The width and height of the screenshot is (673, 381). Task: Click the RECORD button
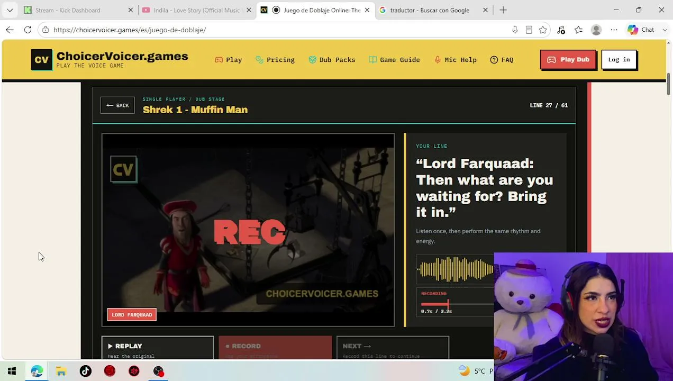[275, 348]
